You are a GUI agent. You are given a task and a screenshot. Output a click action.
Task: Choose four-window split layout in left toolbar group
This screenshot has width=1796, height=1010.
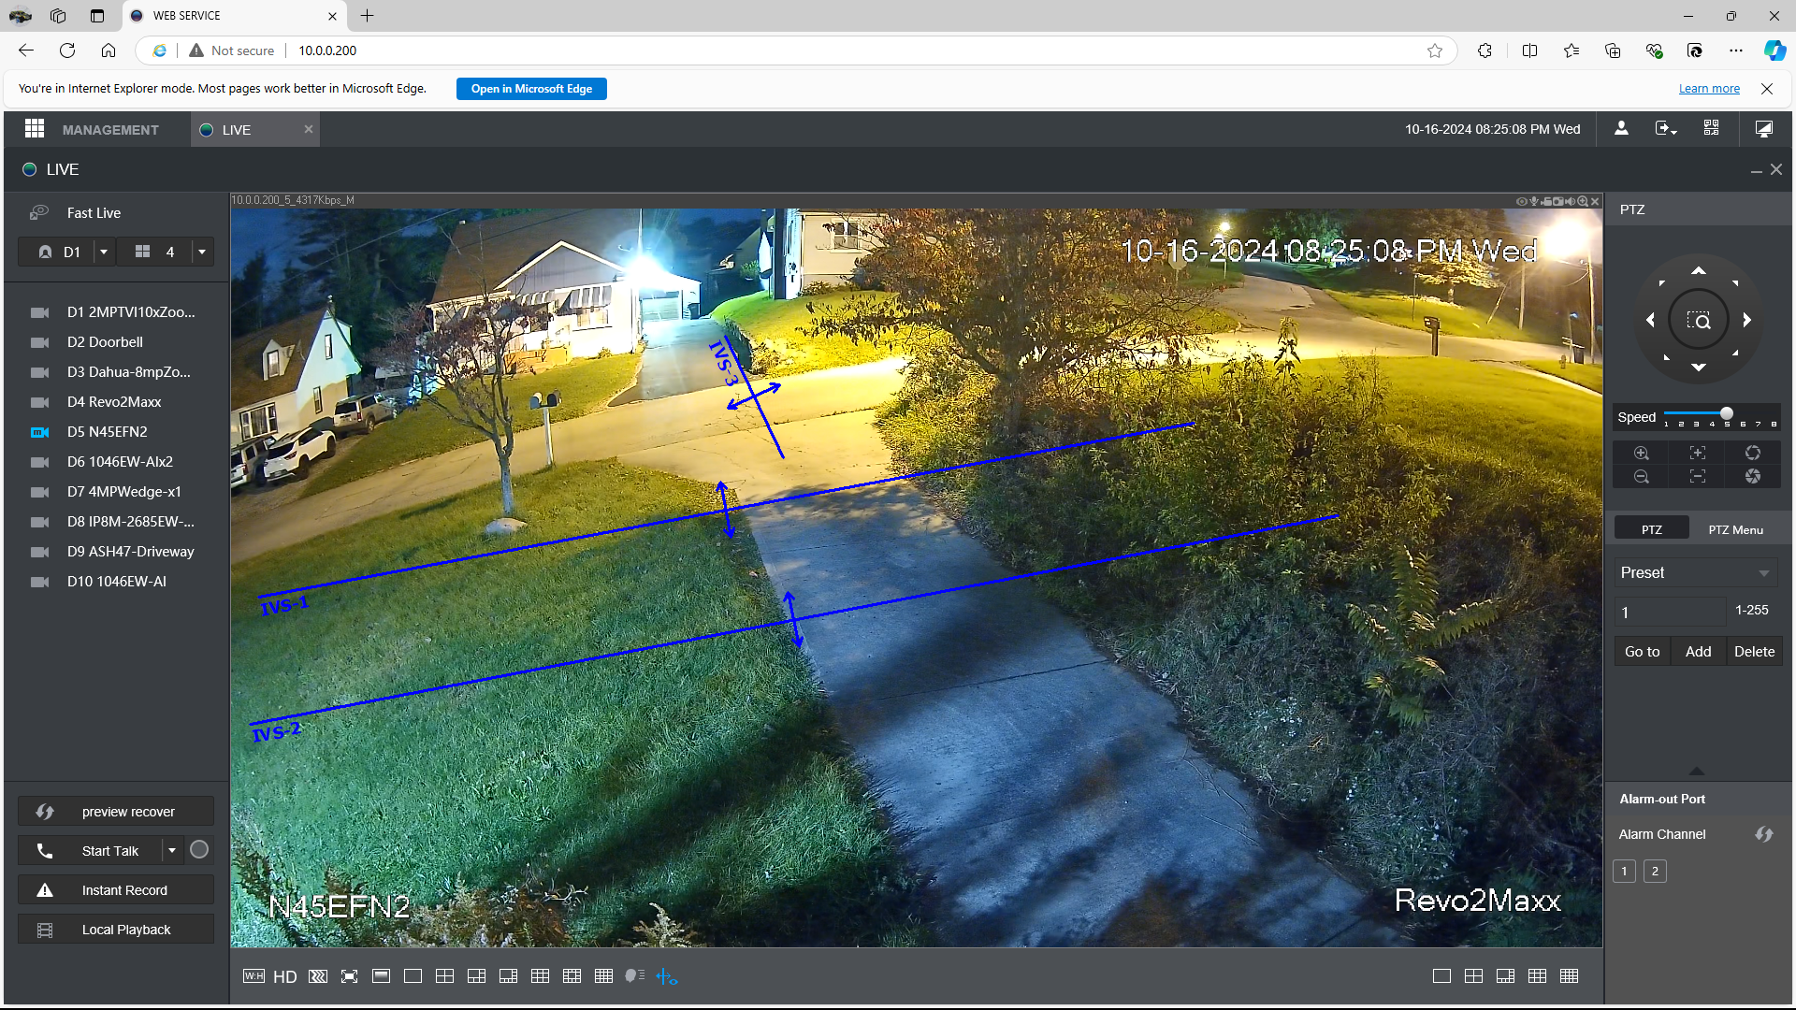coord(444,976)
